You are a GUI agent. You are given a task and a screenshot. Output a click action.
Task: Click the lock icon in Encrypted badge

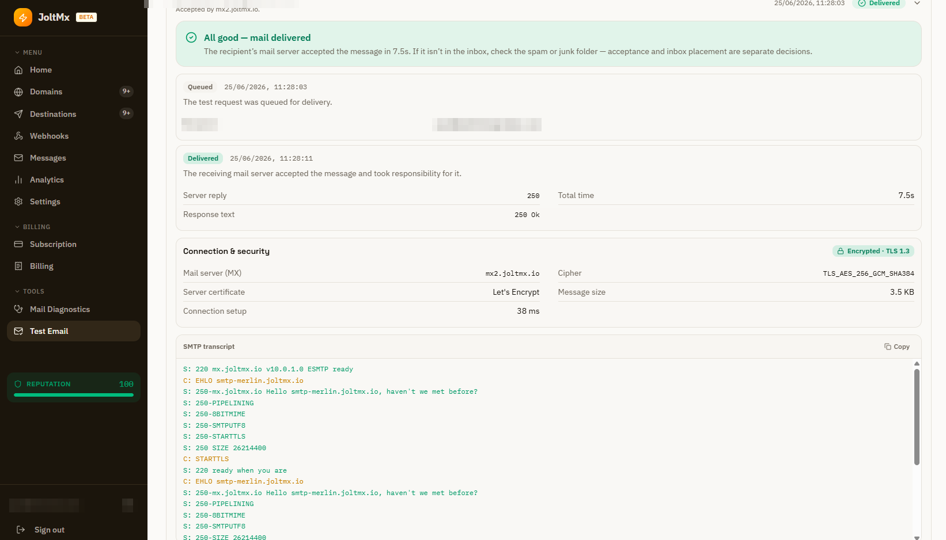pos(841,251)
